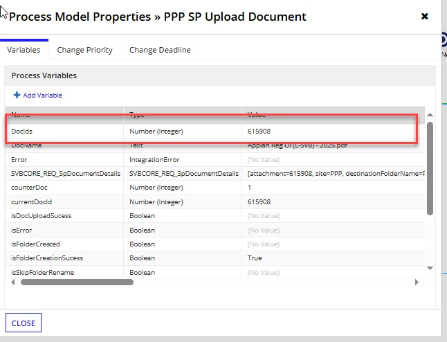447x342 pixels.
Task: Select the isSkipFolderRename variable row
Action: click(x=215, y=271)
